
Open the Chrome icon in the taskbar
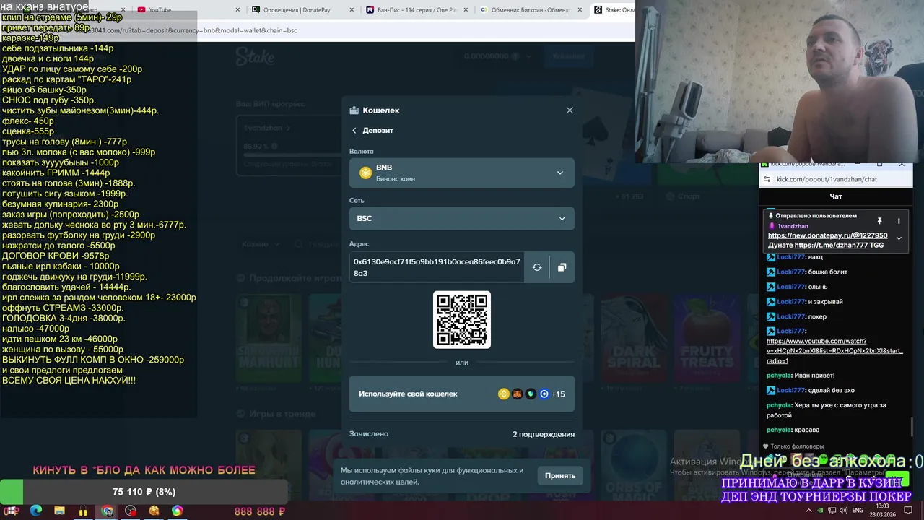point(107,511)
